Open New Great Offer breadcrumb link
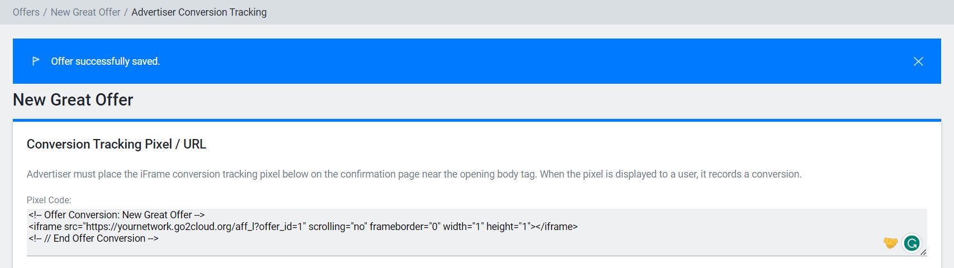Image resolution: width=954 pixels, height=268 pixels. [x=86, y=12]
